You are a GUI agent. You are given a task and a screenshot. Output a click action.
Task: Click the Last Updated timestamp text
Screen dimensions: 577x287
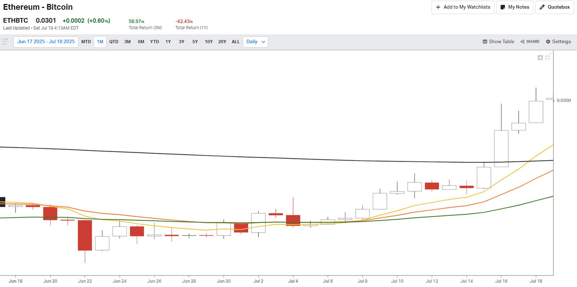click(x=41, y=28)
